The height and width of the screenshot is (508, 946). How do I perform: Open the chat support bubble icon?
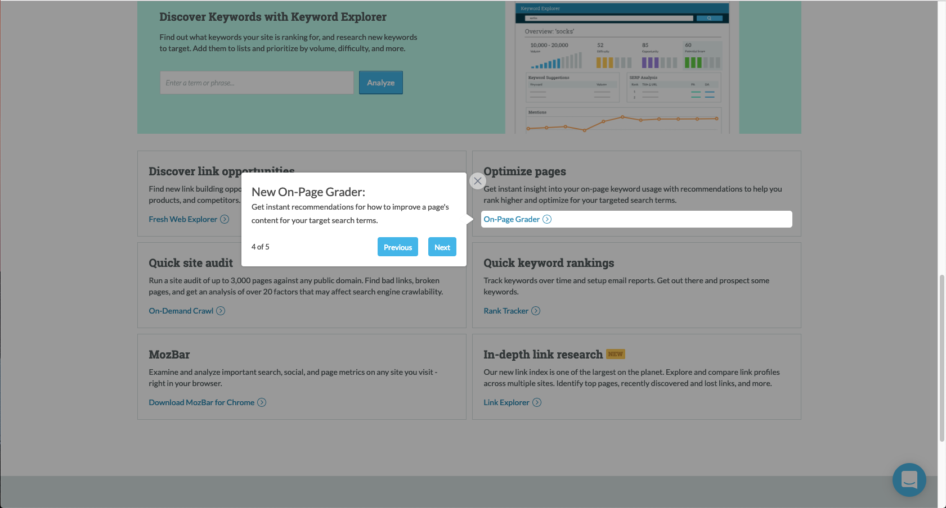pos(909,479)
